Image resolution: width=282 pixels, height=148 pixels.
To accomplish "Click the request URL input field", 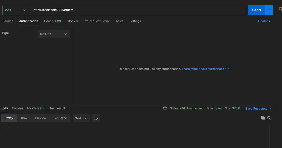I will click(138, 10).
